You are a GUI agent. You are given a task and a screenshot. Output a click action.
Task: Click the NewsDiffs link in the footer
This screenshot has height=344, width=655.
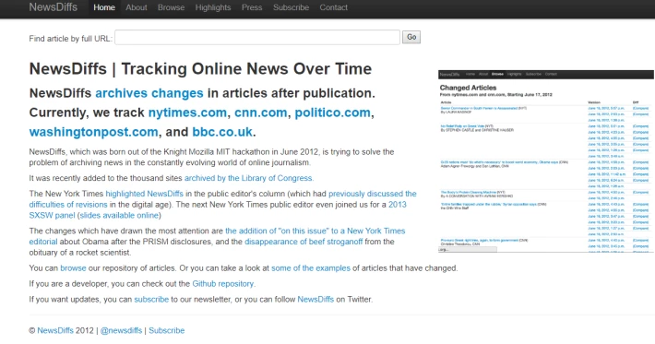pos(55,331)
